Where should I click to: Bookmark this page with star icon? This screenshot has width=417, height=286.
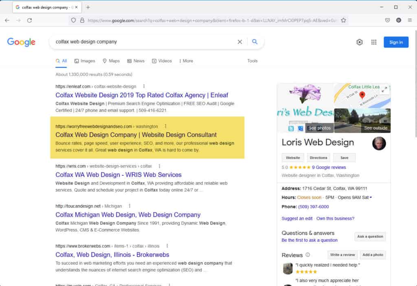coord(343,20)
